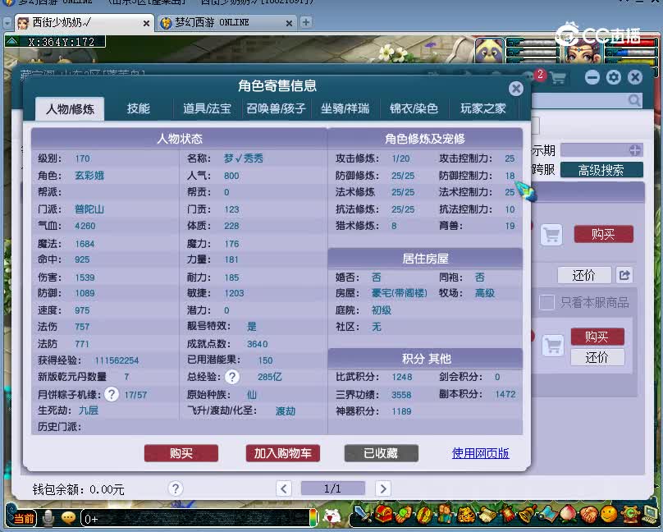Enable 只看本服商品 checkbox
Image resolution: width=663 pixels, height=532 pixels.
546,302
